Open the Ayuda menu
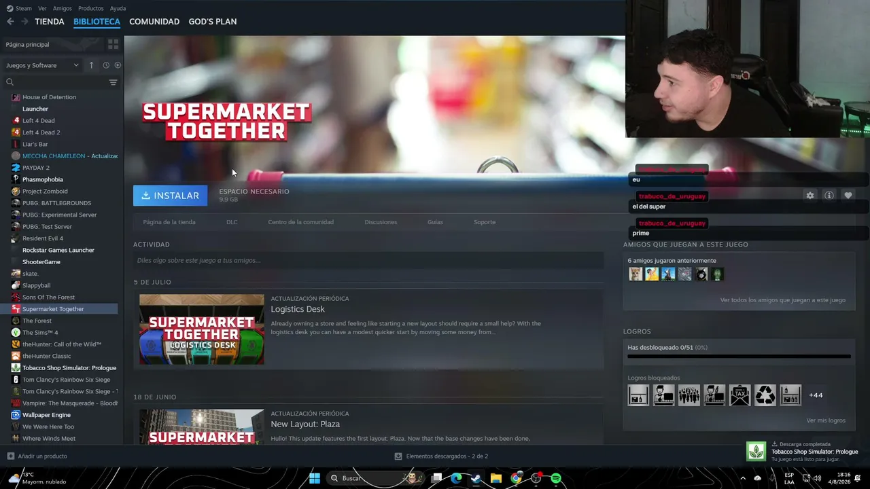Image resolution: width=870 pixels, height=489 pixels. pyautogui.click(x=118, y=8)
